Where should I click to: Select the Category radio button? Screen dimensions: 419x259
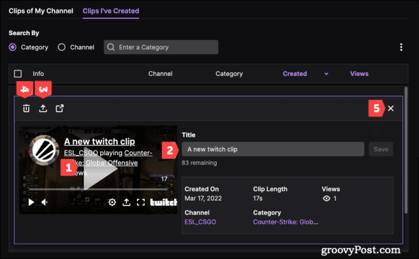point(12,47)
